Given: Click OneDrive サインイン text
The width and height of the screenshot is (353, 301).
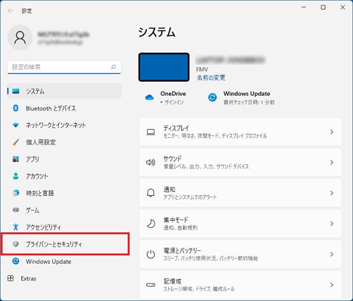Looking at the screenshot, I should coord(174,102).
